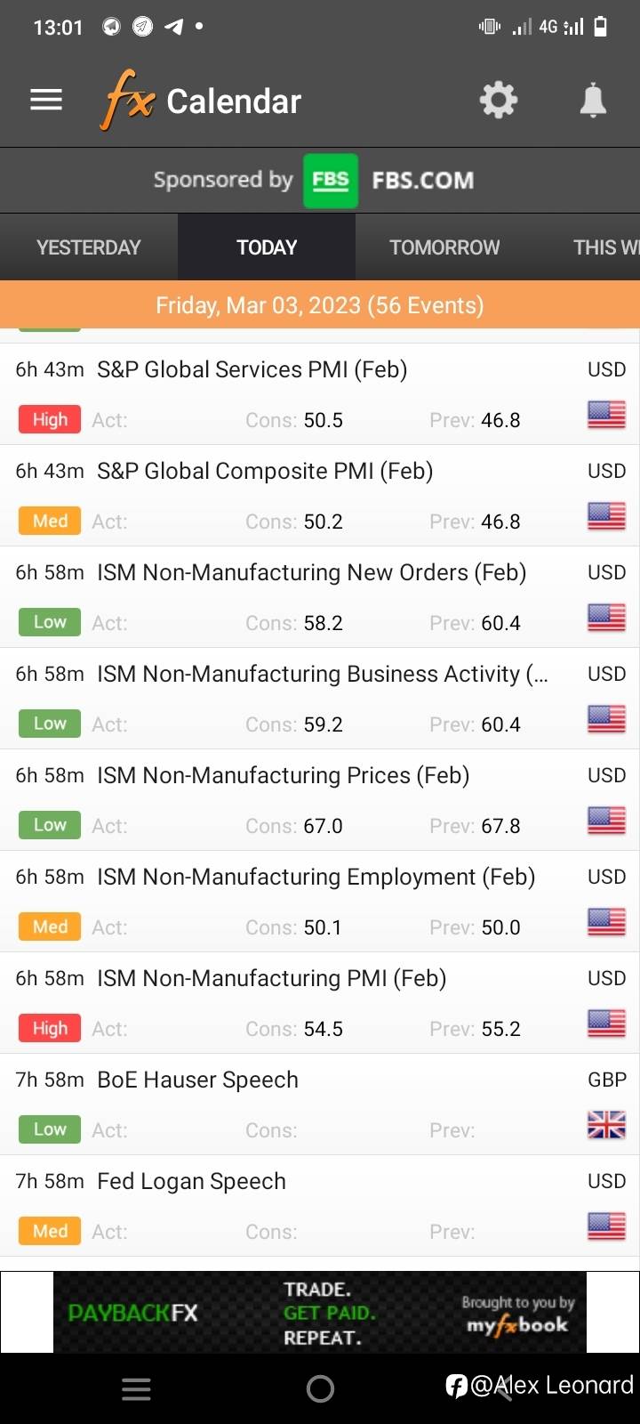Switch to the TOMORROW tab

pos(444,247)
